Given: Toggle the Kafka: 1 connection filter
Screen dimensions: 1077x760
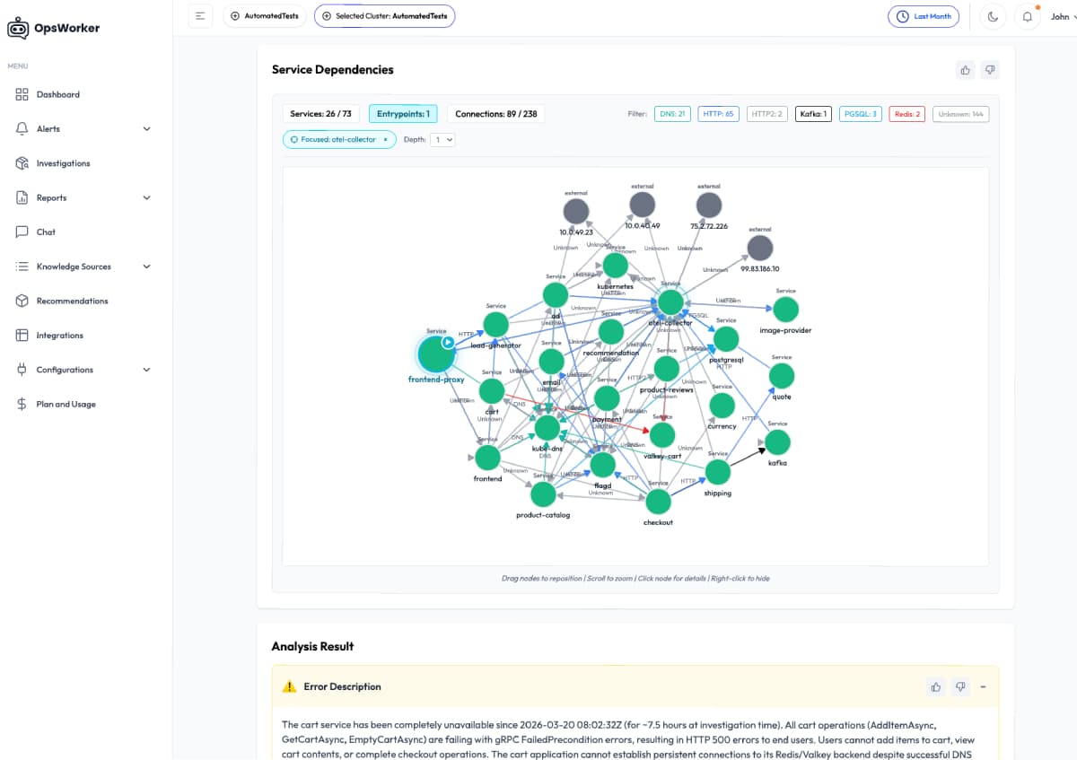Looking at the screenshot, I should click(812, 114).
